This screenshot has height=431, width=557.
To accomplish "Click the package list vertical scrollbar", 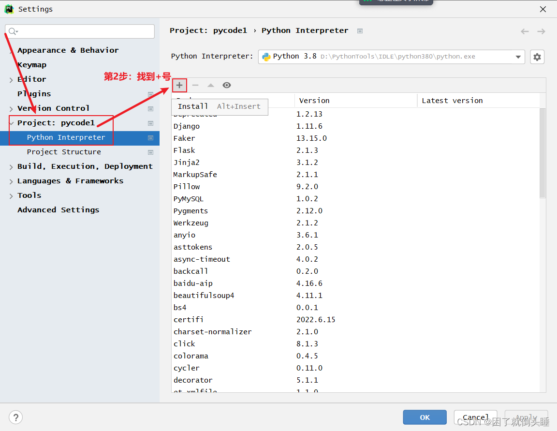I will (x=542, y=153).
